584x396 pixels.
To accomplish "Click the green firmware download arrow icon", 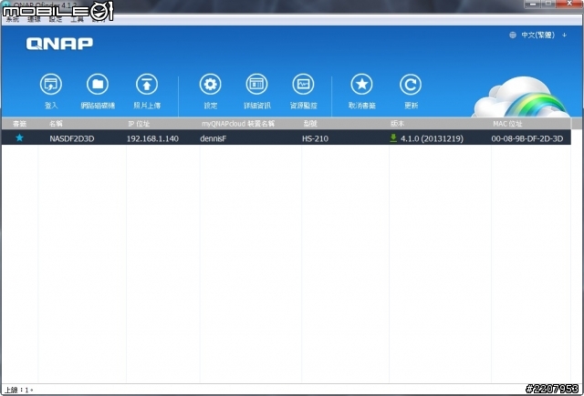I will 393,138.
